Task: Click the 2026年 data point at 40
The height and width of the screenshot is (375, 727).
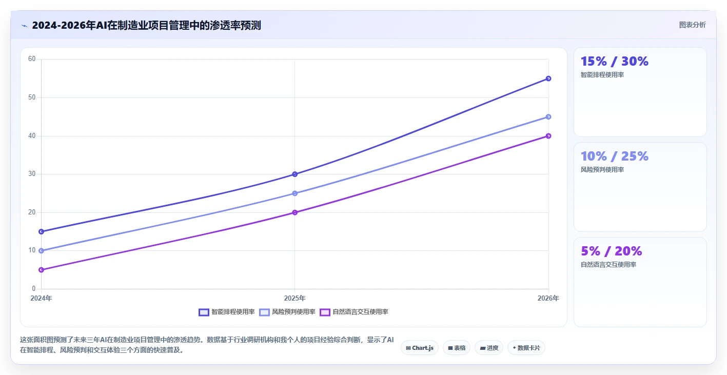Action: coord(548,136)
